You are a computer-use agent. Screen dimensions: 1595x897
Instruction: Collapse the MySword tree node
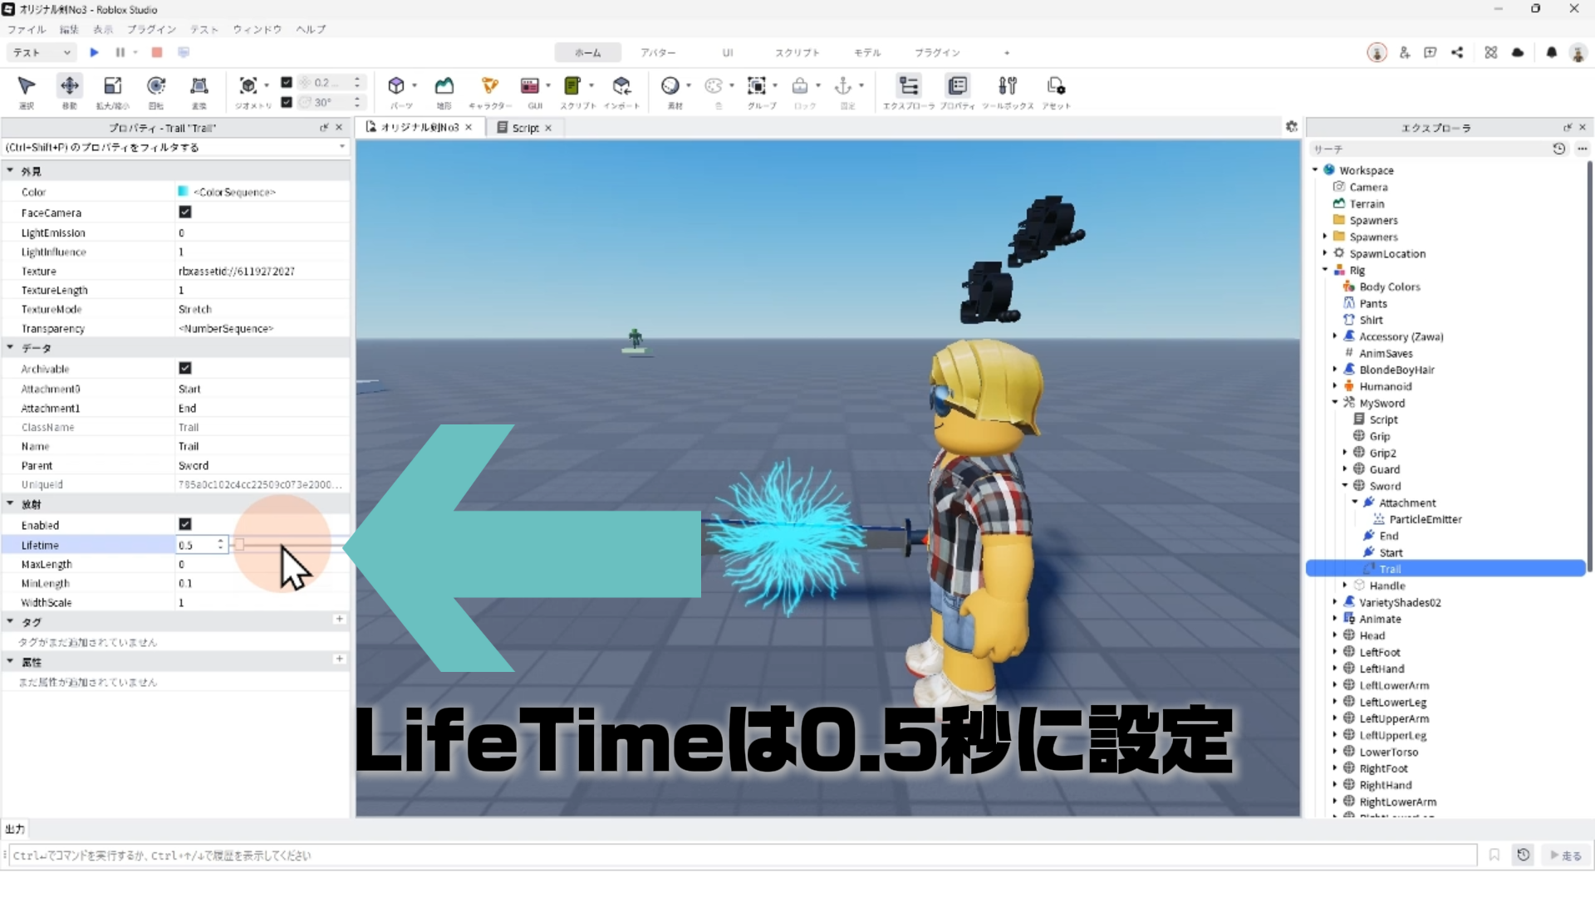click(x=1335, y=403)
